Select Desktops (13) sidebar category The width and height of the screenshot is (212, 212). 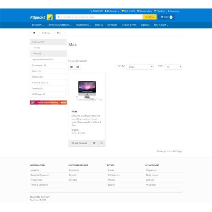48,42
